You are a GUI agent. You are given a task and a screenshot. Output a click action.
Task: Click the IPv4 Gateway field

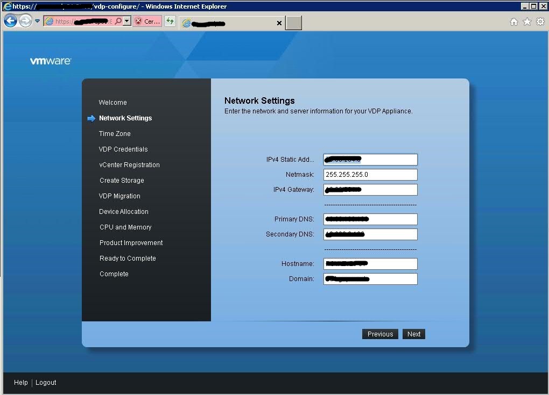coord(370,190)
